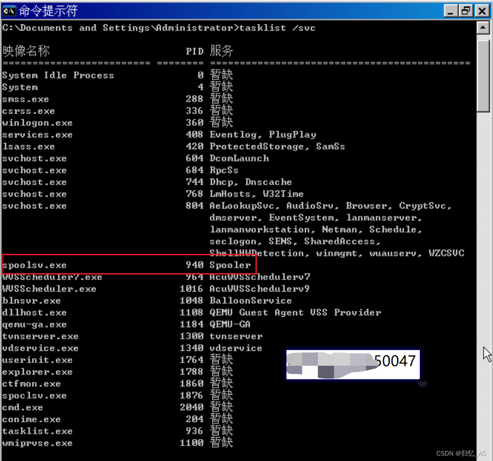Click the 'explorer.exe' process name

click(x=37, y=372)
